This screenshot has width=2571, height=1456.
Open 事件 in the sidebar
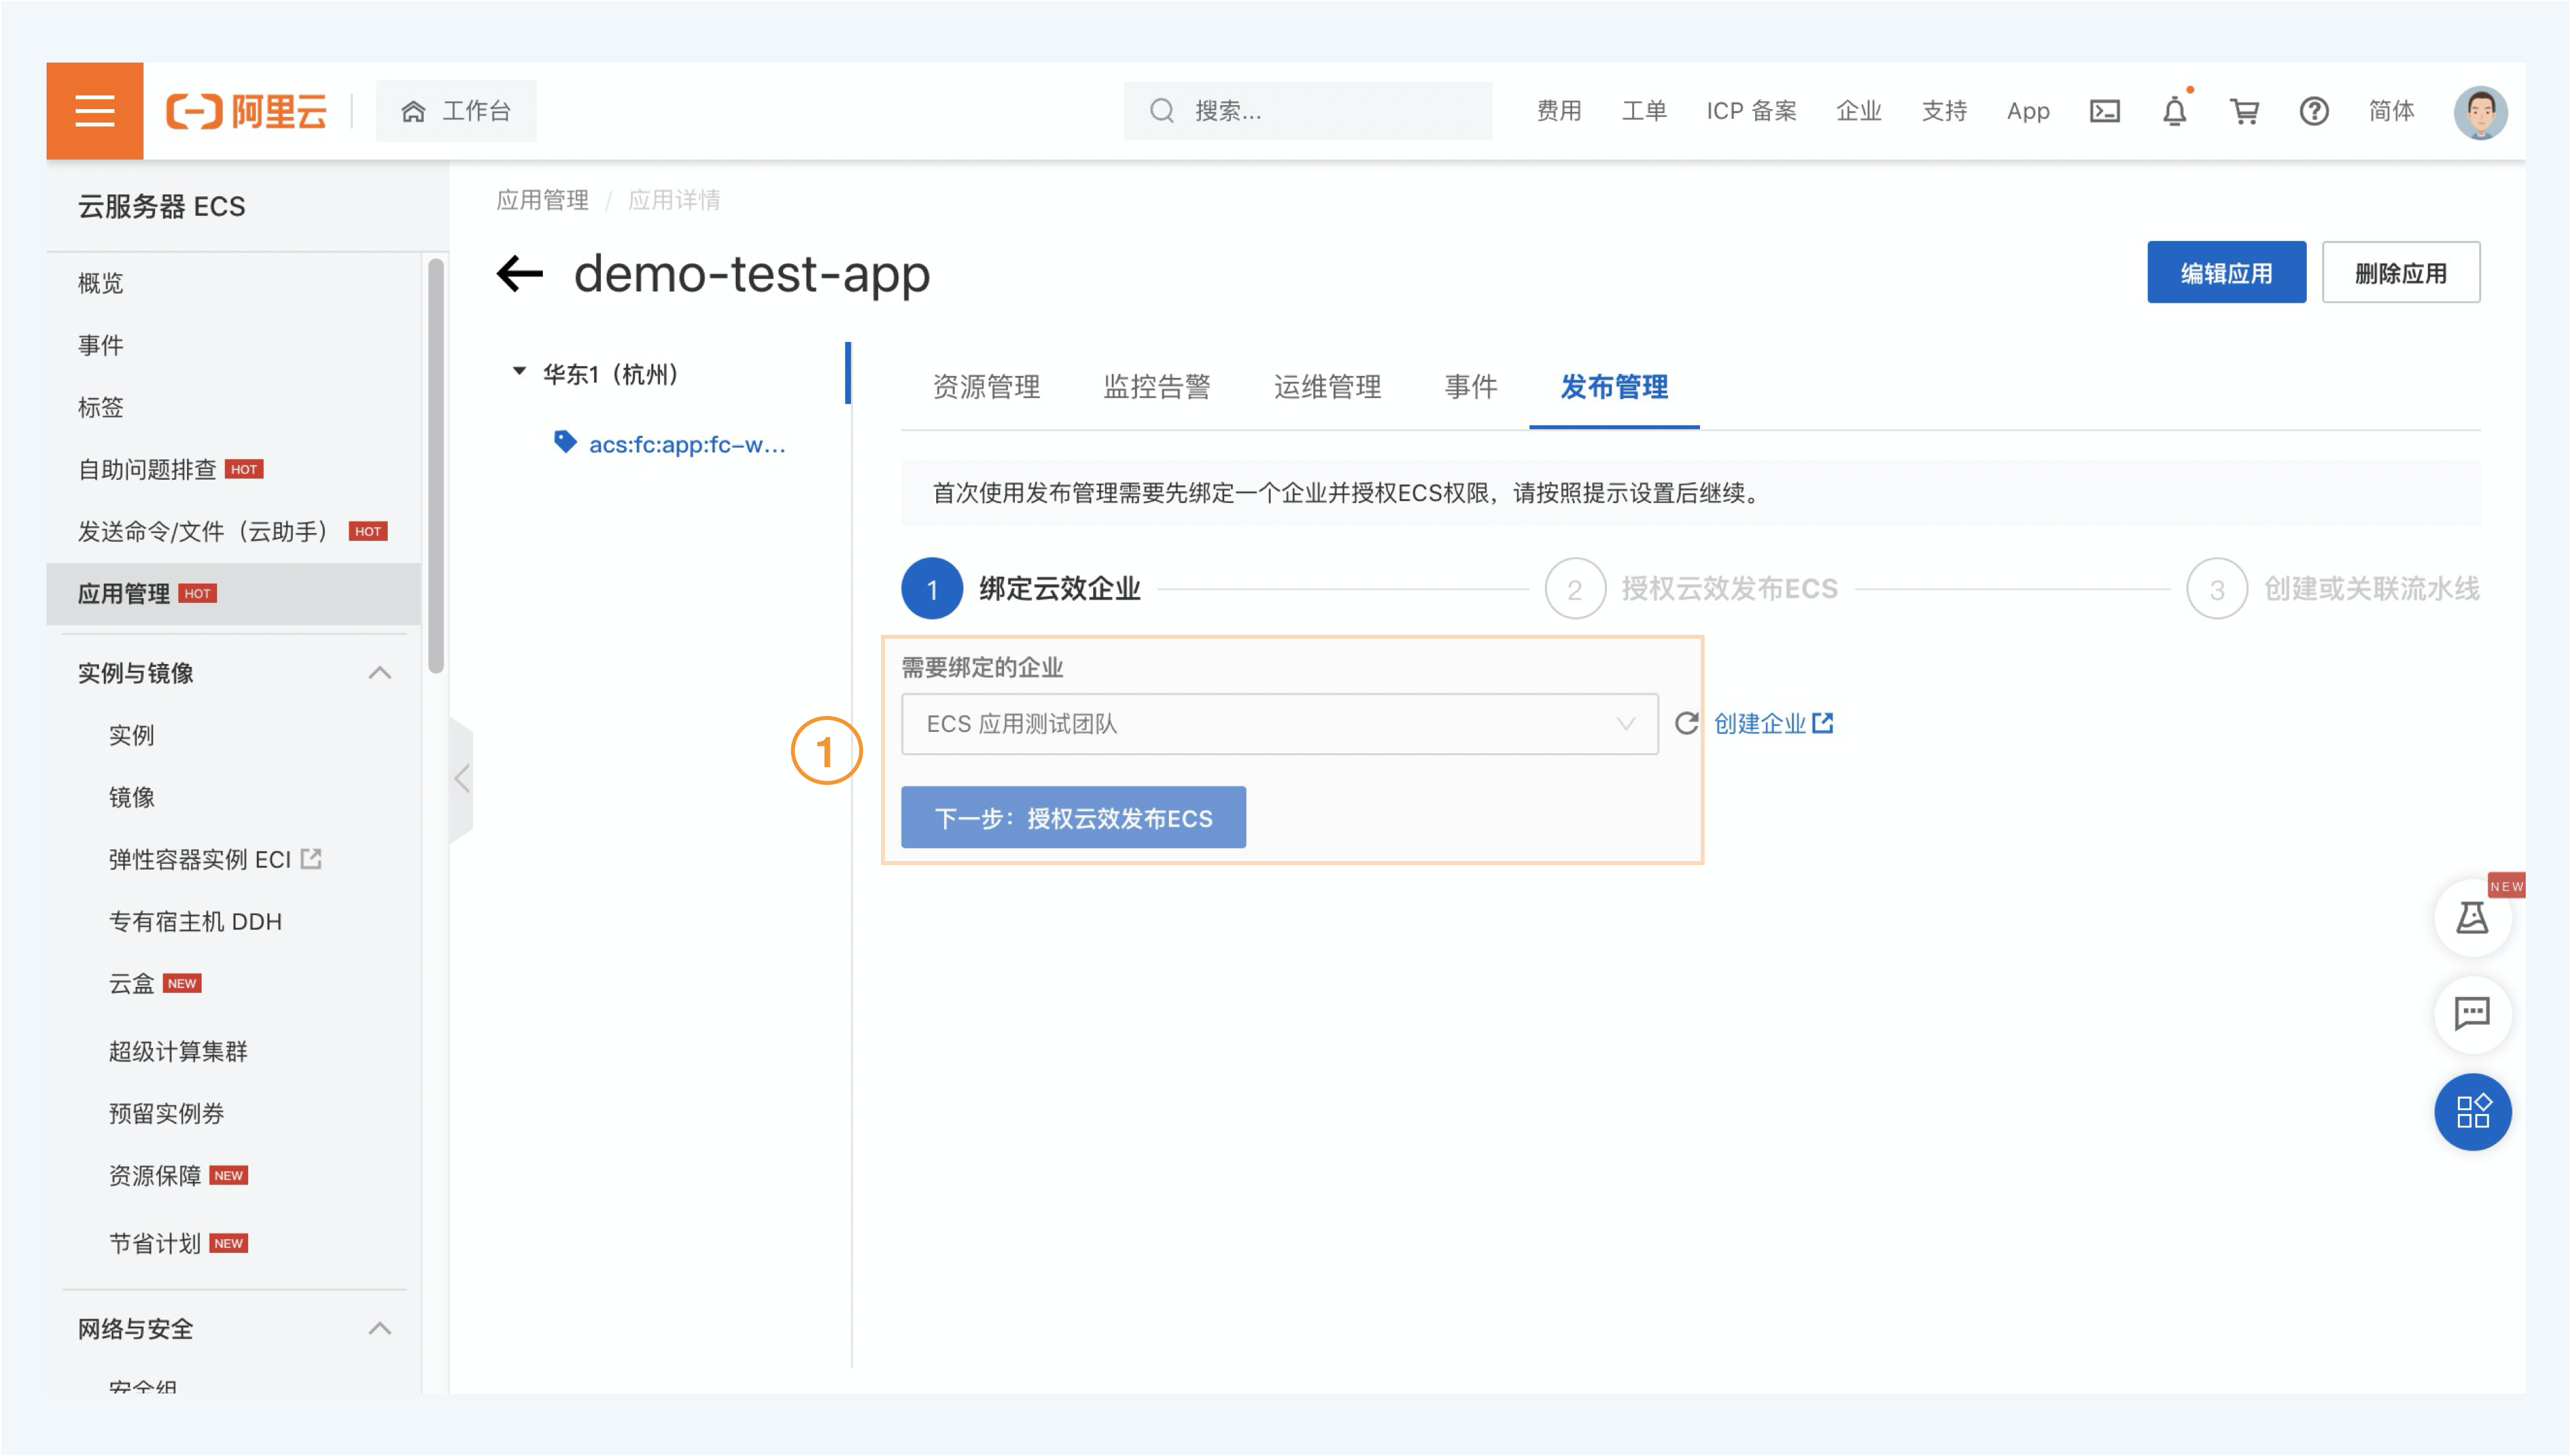[x=101, y=345]
